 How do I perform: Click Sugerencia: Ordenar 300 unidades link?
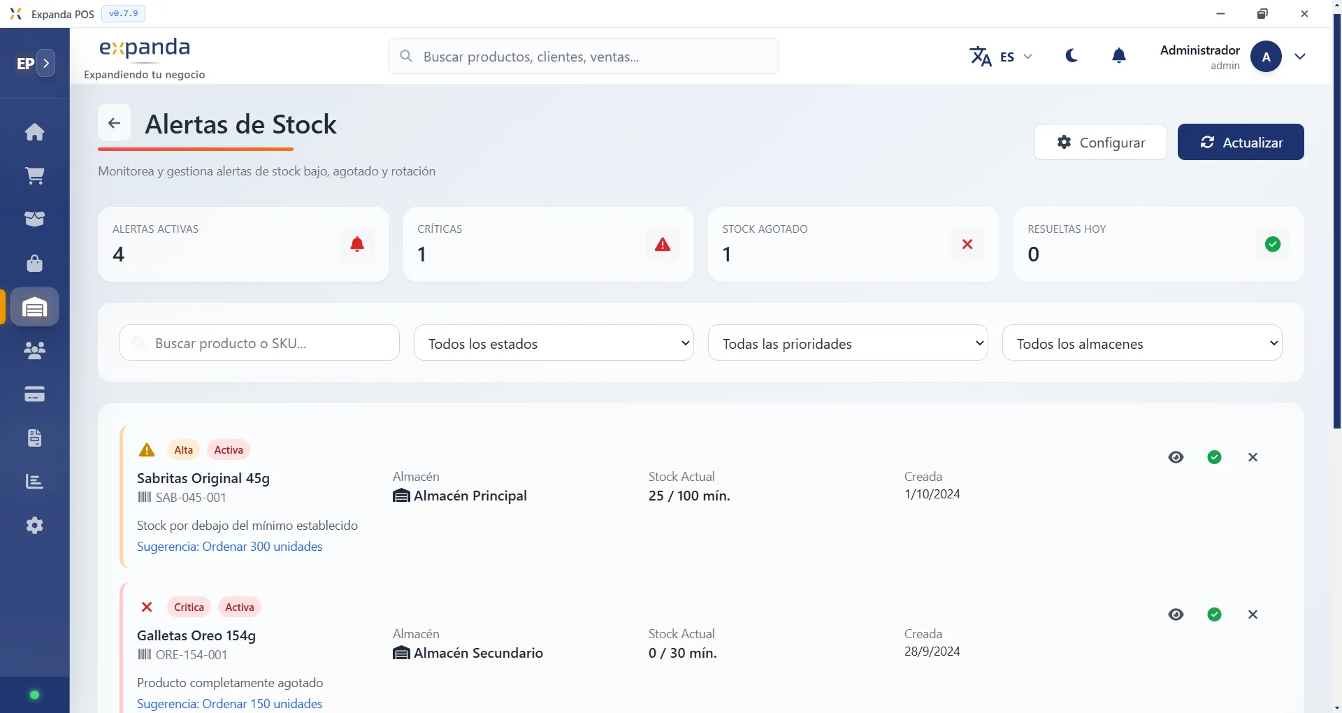pyautogui.click(x=229, y=547)
